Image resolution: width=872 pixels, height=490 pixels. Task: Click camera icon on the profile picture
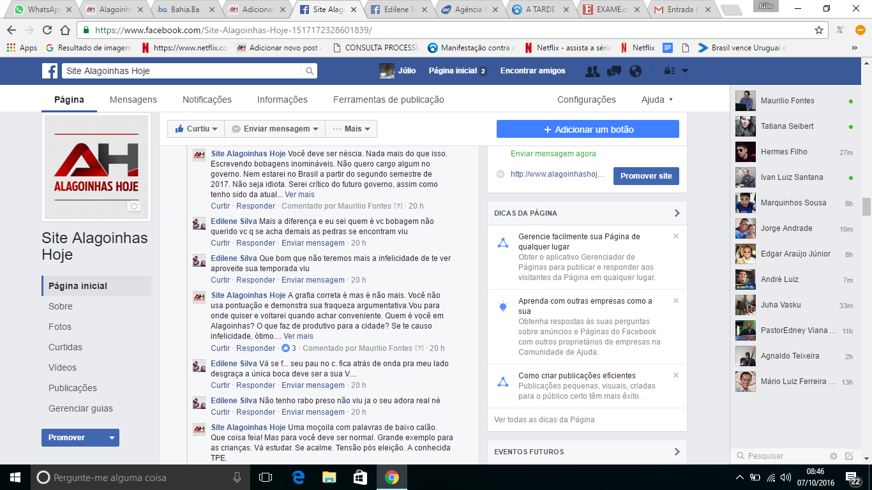(133, 206)
